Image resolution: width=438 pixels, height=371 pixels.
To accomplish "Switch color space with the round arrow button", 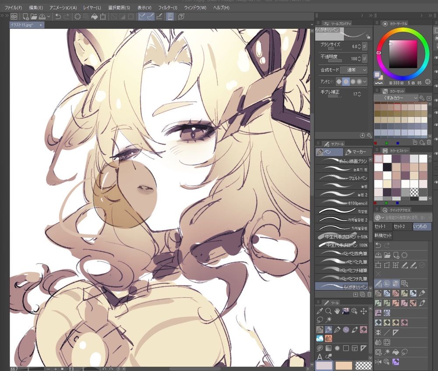I will (x=427, y=82).
